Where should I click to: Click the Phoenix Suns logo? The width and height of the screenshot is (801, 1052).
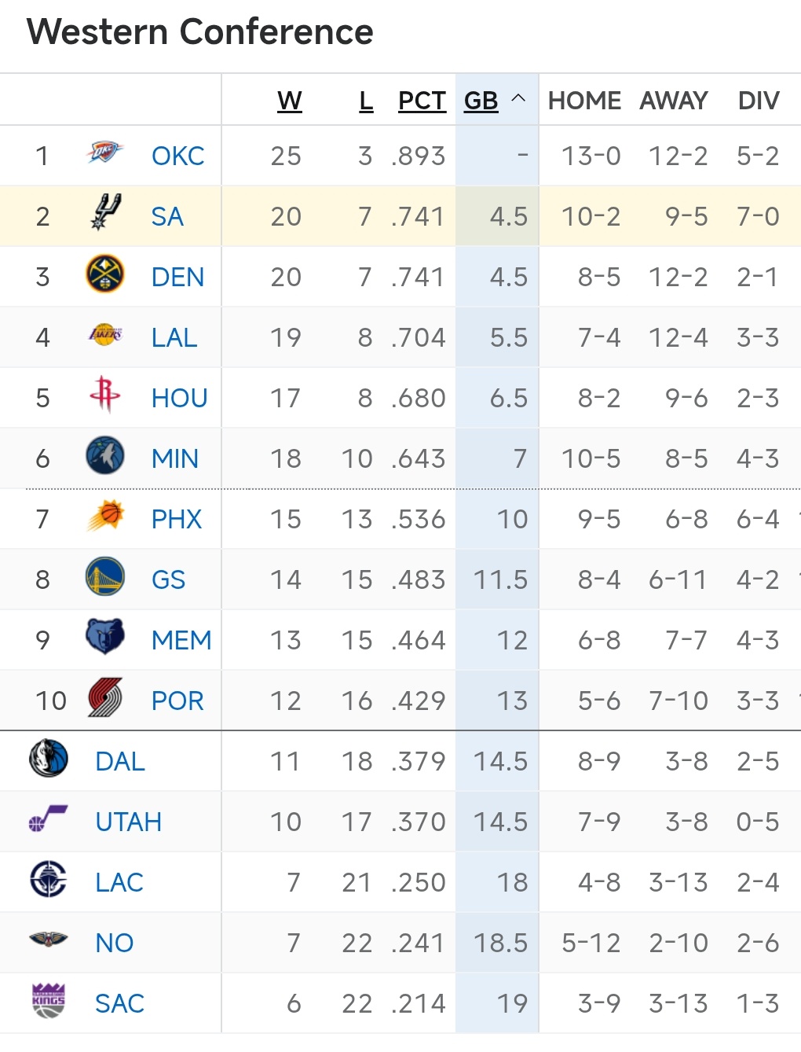click(104, 517)
